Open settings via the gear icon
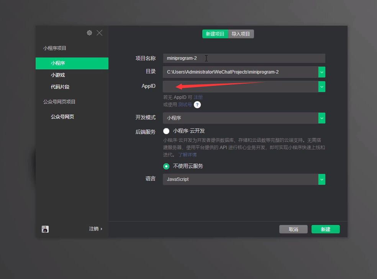 coord(89,33)
